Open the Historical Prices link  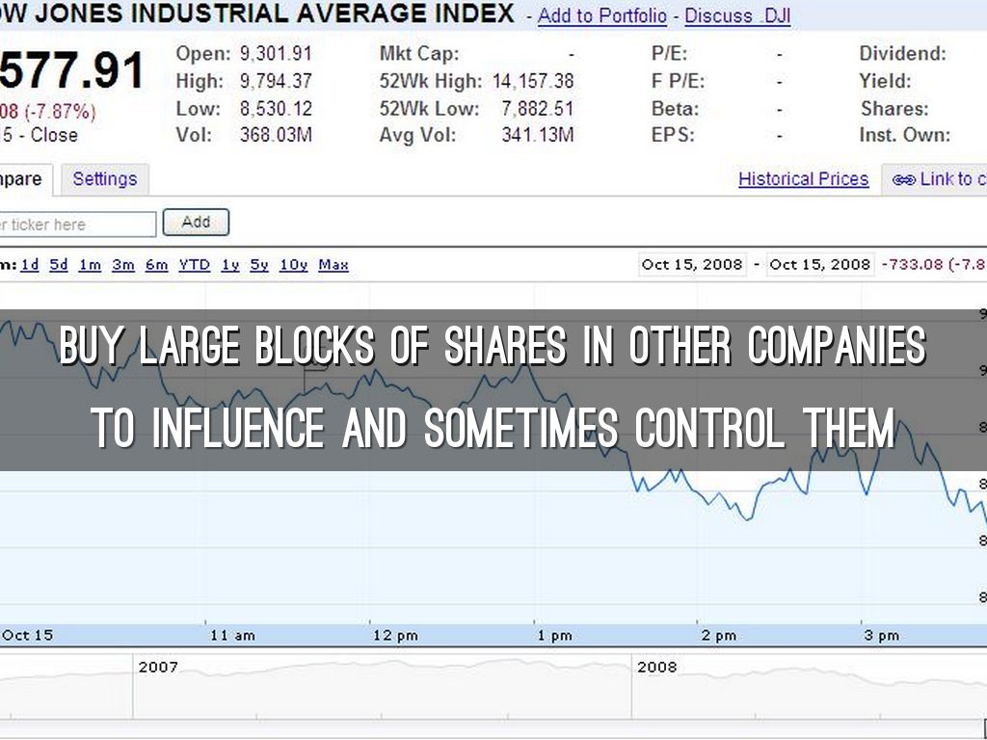pos(803,179)
